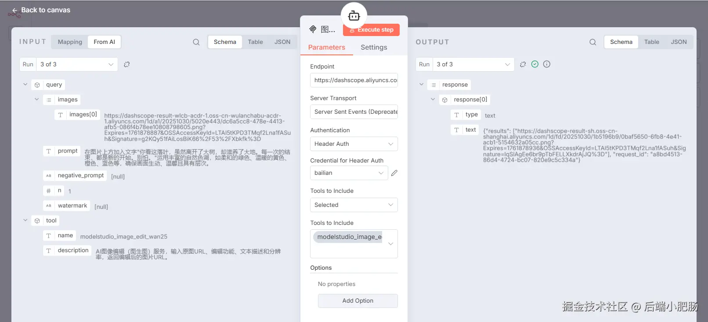Click the Endpoint URL input field
The image size is (708, 322).
pos(354,80)
